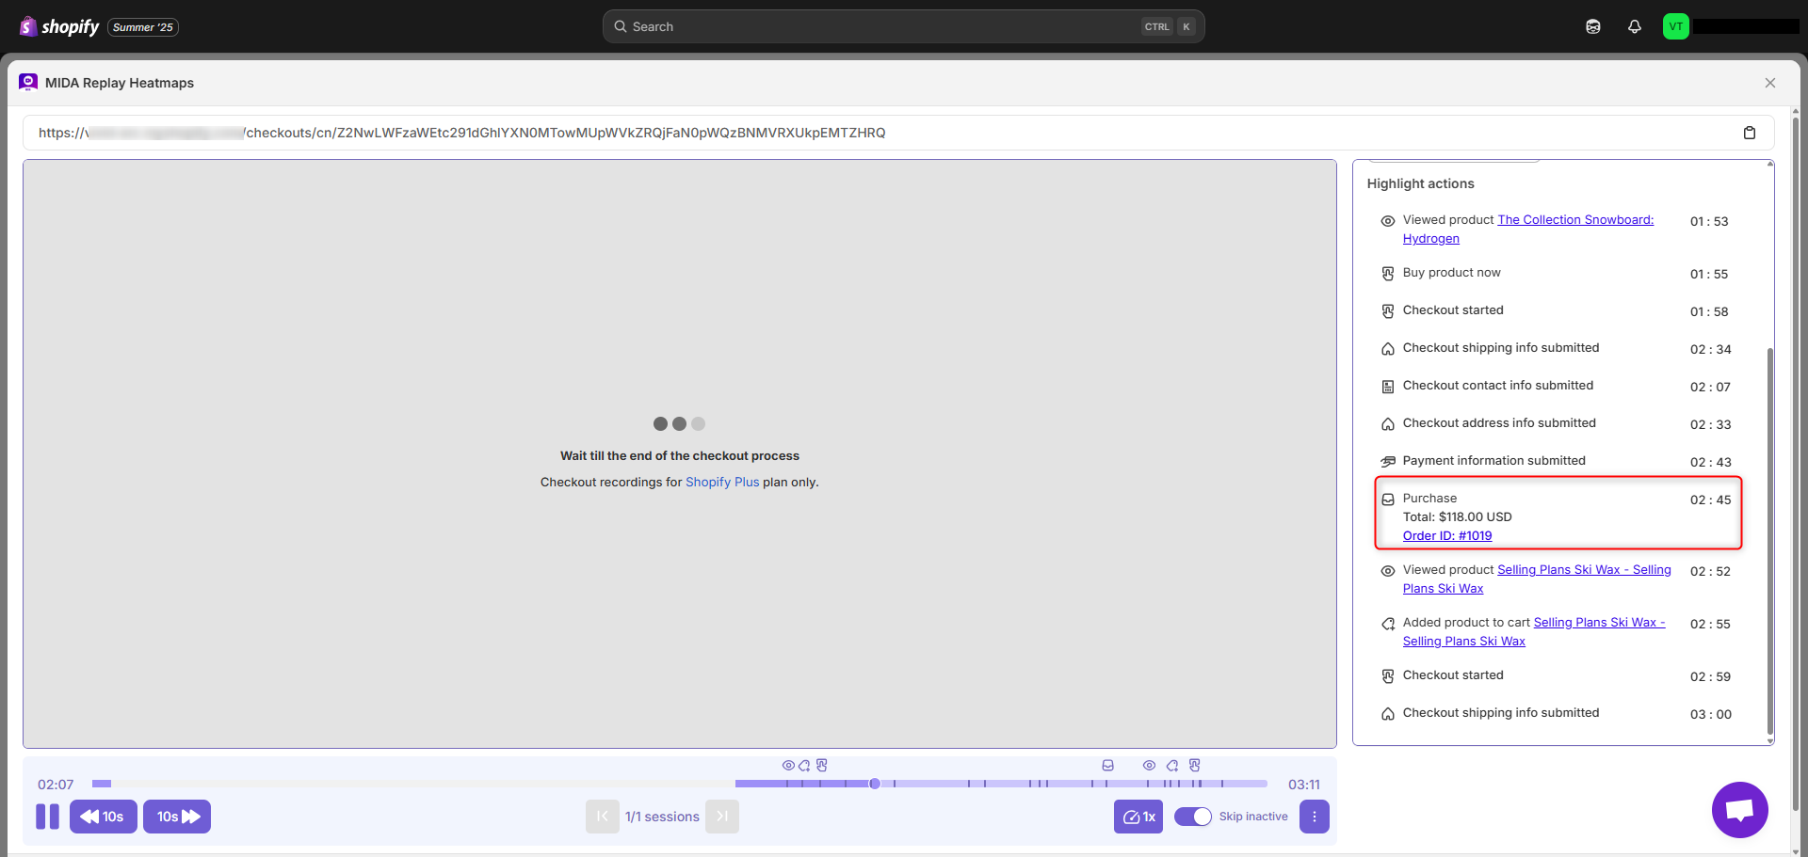Open the Shopify notifications bell
This screenshot has width=1808, height=857.
point(1634,26)
